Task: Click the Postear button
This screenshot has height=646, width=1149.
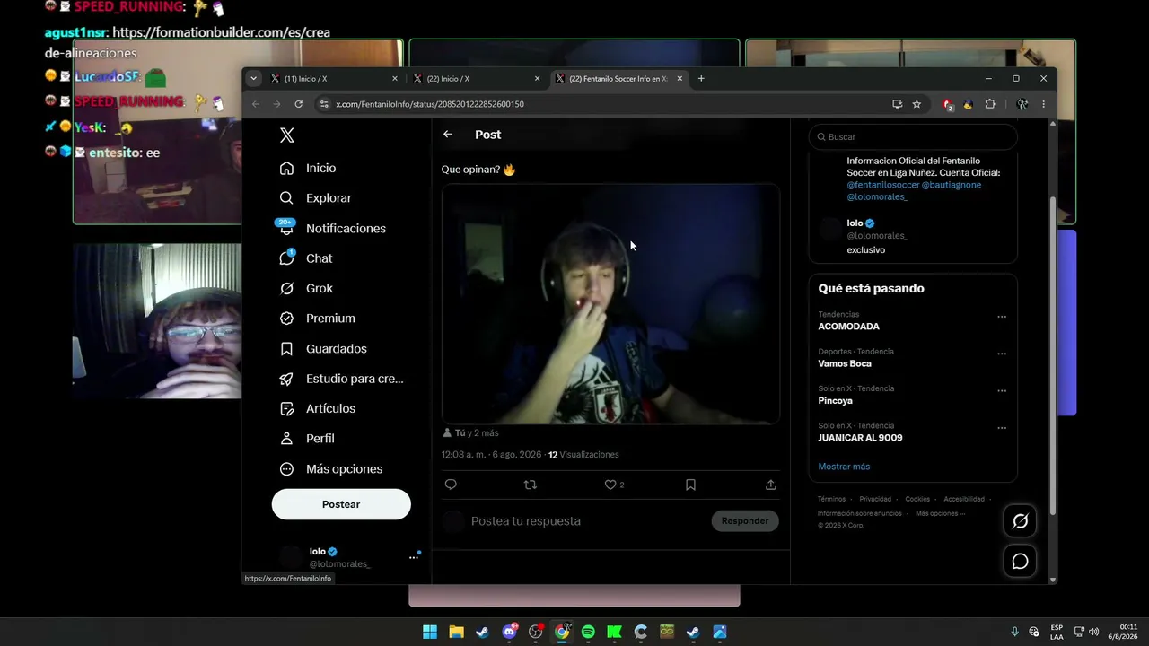Action: (341, 504)
